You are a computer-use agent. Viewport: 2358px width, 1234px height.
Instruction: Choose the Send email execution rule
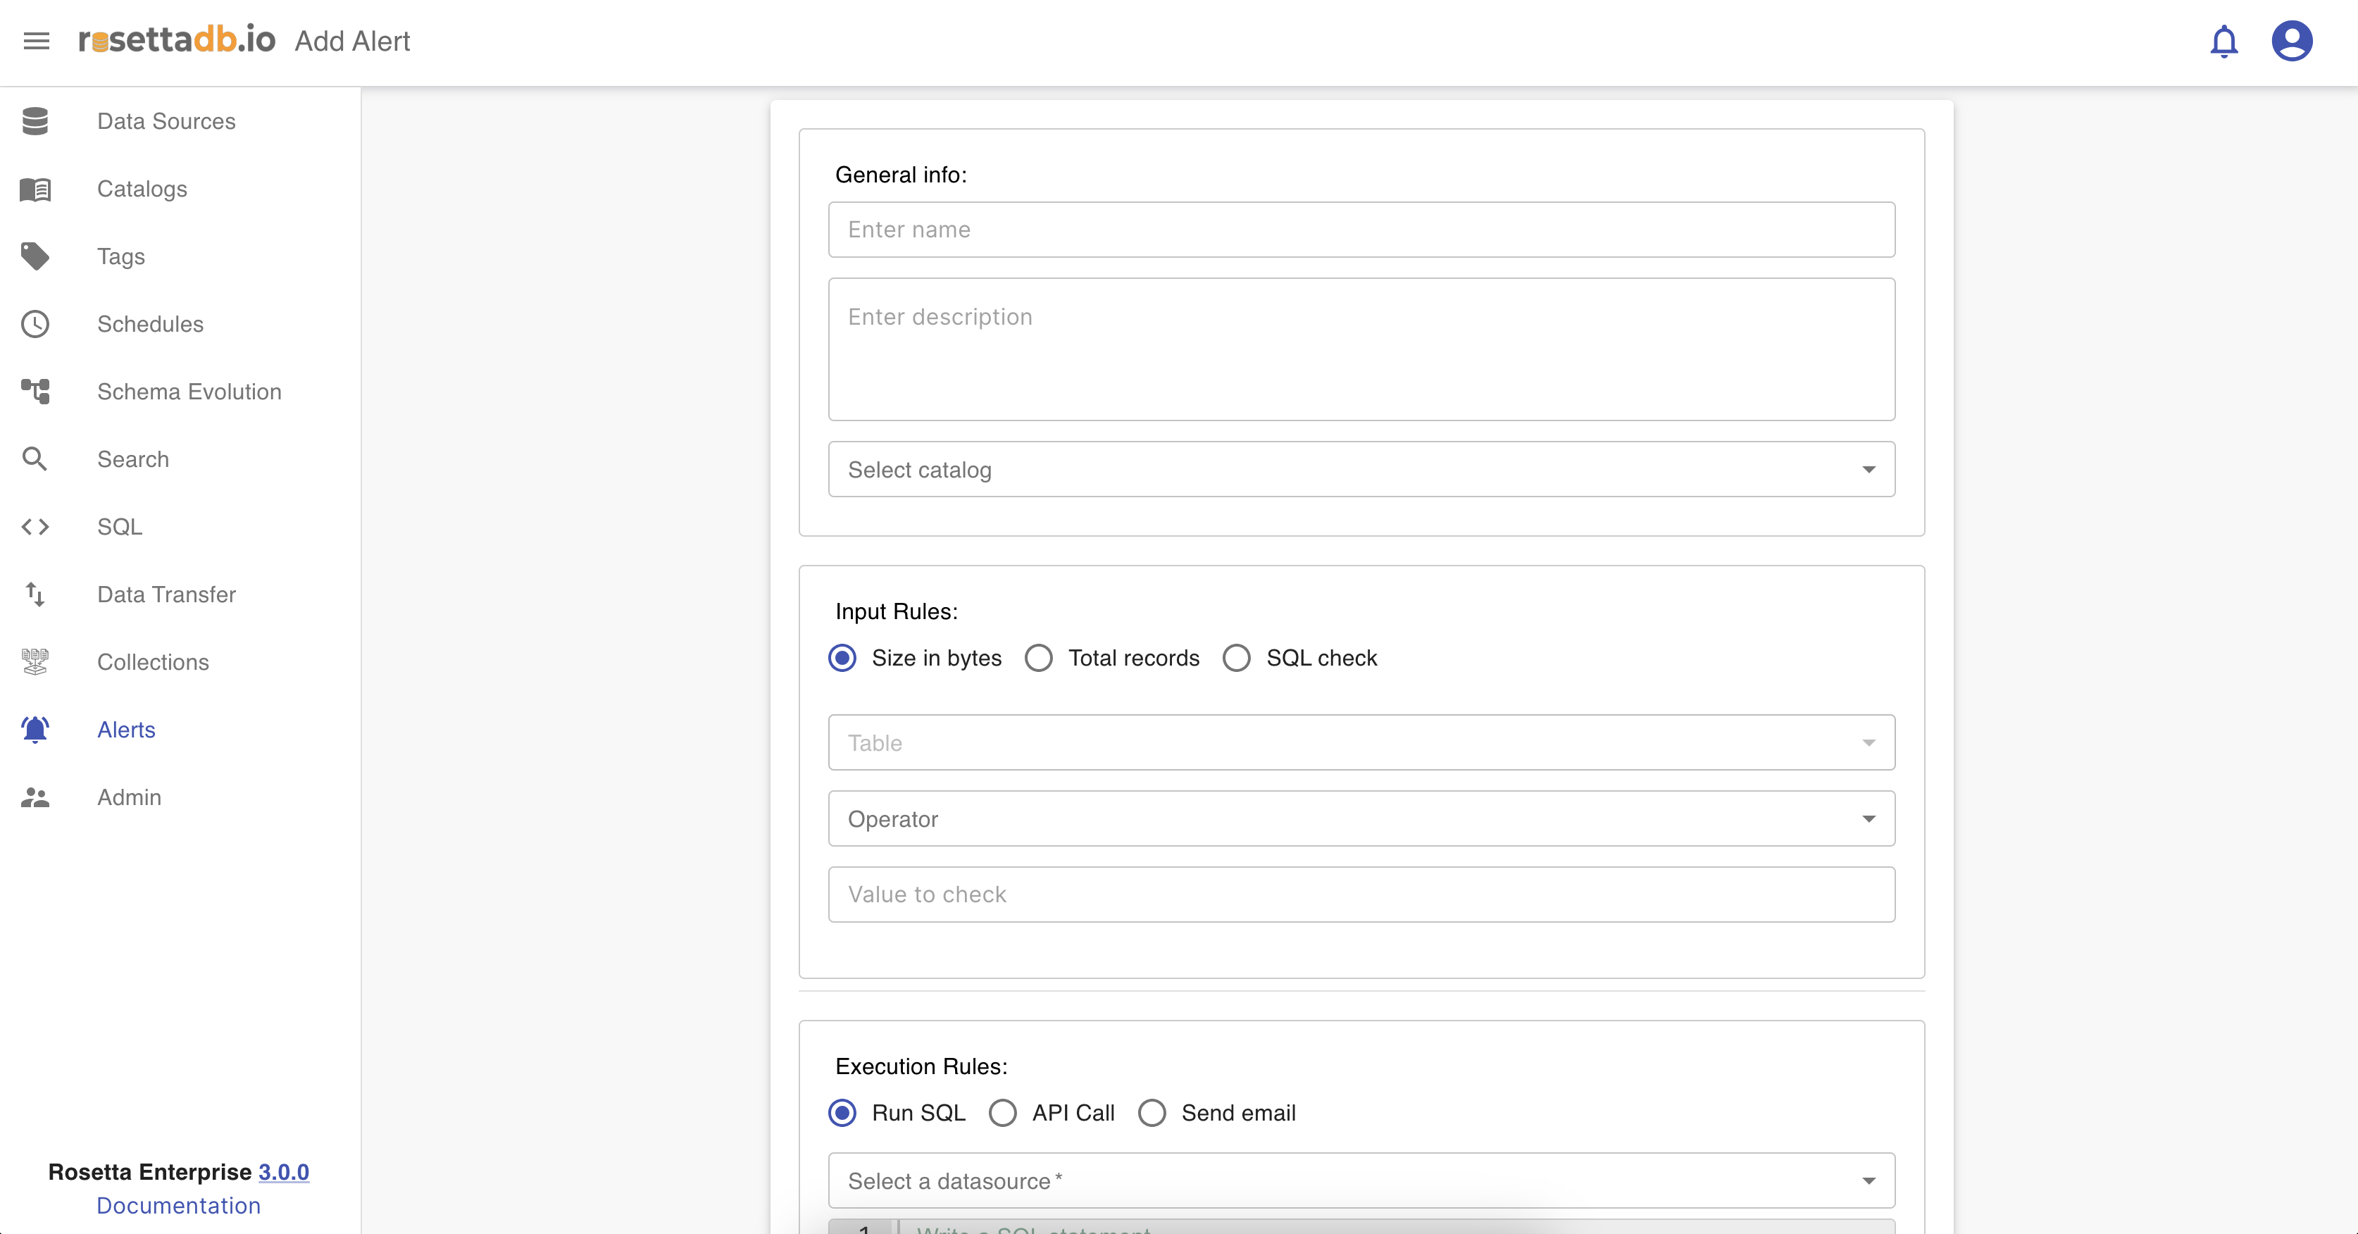1152,1113
